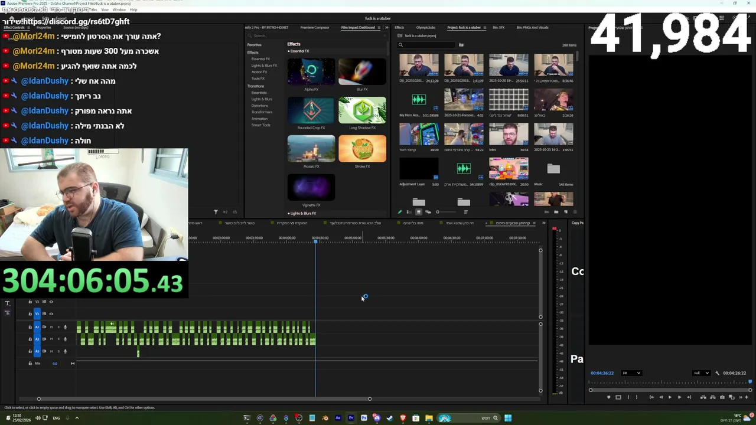Click the find-in-bin folder icon
The width and height of the screenshot is (756, 425).
(461, 45)
